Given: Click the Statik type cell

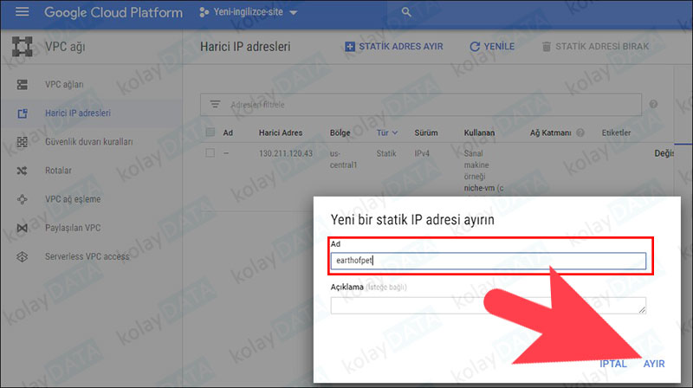Looking at the screenshot, I should [x=386, y=153].
